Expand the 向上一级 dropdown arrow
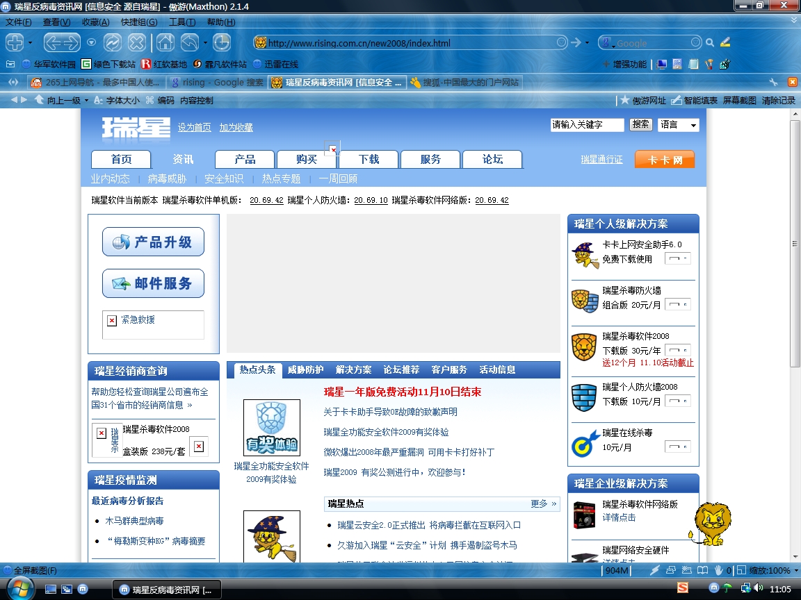801x600 pixels. tap(86, 101)
